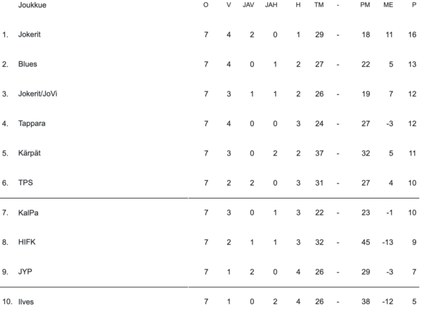422x316 pixels.
Task: Click the Jokerit team name in first place
Action: pyautogui.click(x=30, y=34)
